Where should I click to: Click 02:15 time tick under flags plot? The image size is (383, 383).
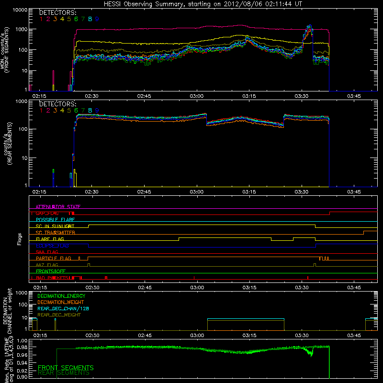[x=40, y=288]
